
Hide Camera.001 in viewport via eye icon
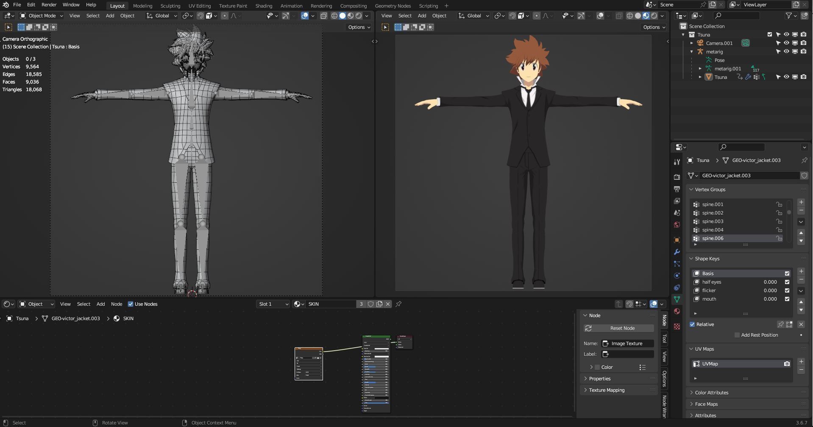tap(786, 43)
